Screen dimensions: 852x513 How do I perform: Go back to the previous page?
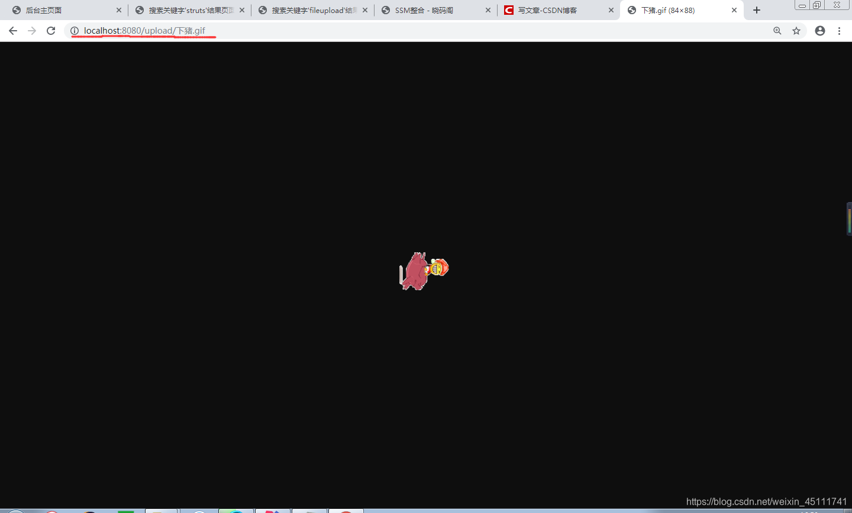point(13,31)
